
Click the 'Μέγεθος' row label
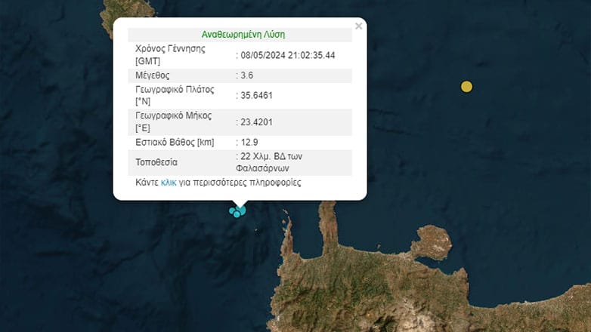[x=152, y=75]
